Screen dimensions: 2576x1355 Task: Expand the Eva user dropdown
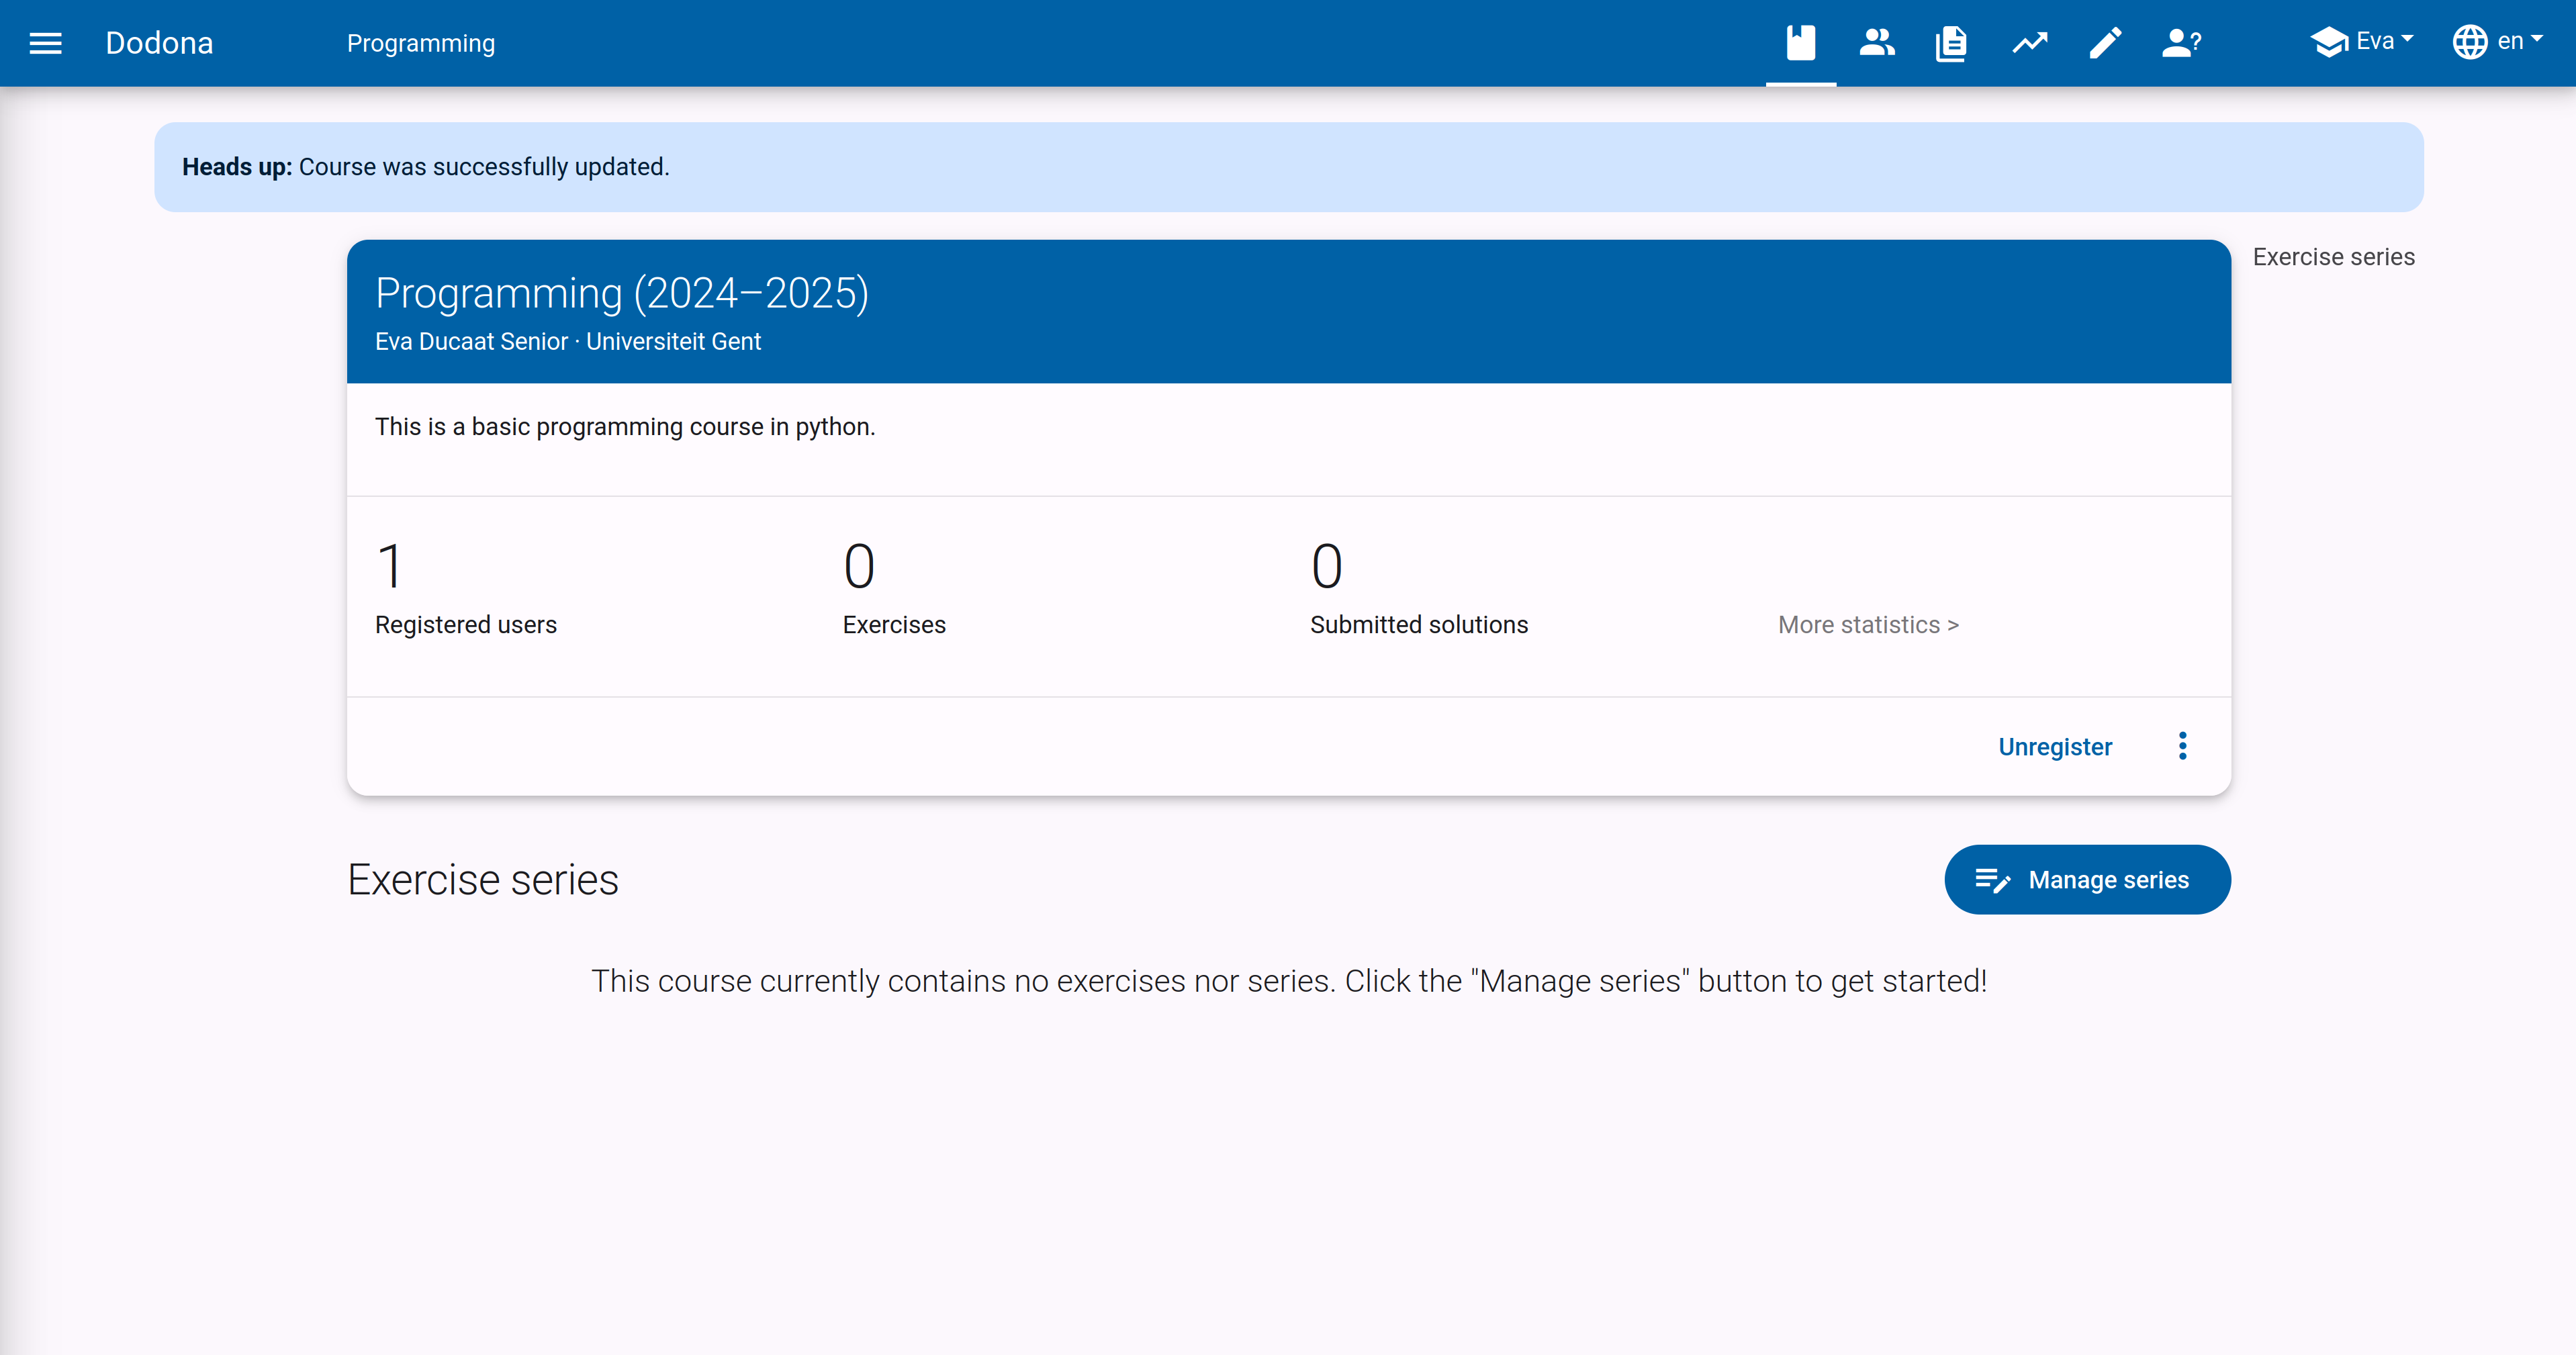point(2362,42)
